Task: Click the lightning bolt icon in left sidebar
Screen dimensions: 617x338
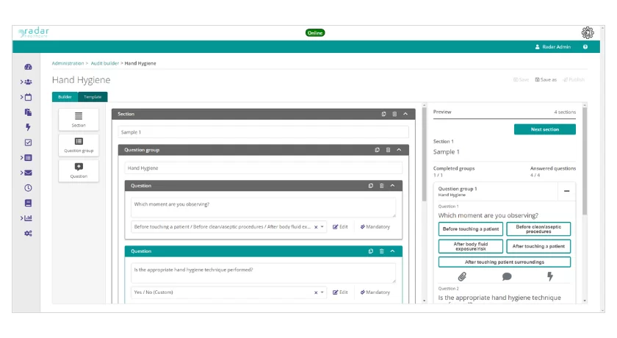Action: [x=28, y=127]
